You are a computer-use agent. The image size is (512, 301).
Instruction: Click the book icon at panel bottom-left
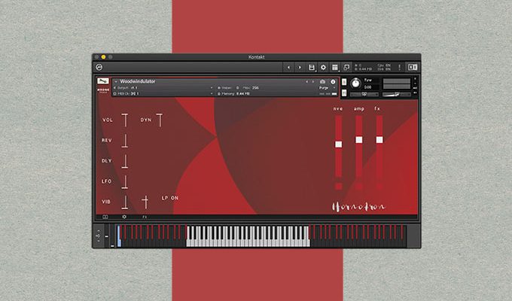click(x=105, y=217)
